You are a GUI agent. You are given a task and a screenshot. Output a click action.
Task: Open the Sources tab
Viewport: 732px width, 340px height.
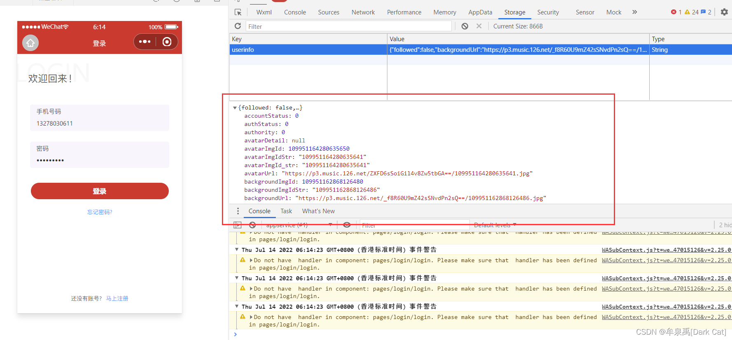[329, 12]
